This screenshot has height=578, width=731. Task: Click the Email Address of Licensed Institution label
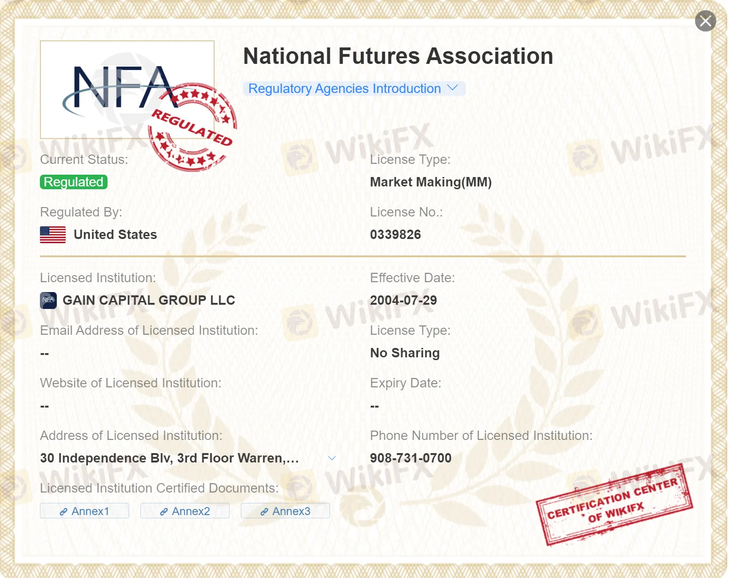pyautogui.click(x=149, y=331)
